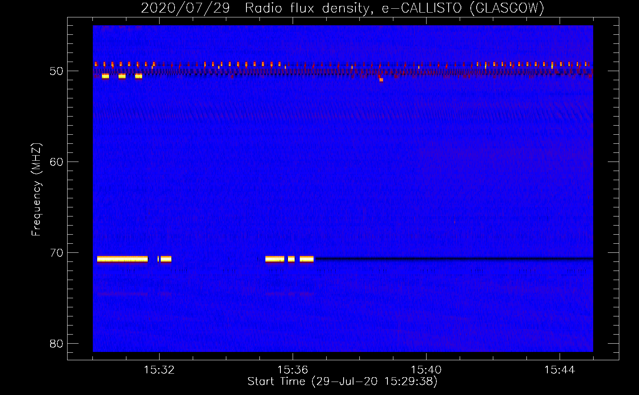Click the '15:36' time tick label
Image resolution: width=639 pixels, height=395 pixels.
click(x=293, y=370)
